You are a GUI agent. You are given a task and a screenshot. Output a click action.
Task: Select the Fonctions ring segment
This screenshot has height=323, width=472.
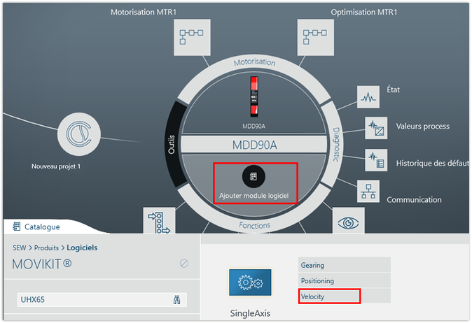255,225
